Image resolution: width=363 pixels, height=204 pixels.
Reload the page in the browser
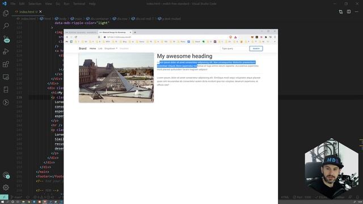tap(76, 37)
